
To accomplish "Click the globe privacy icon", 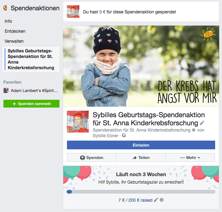I will coord(124,136).
